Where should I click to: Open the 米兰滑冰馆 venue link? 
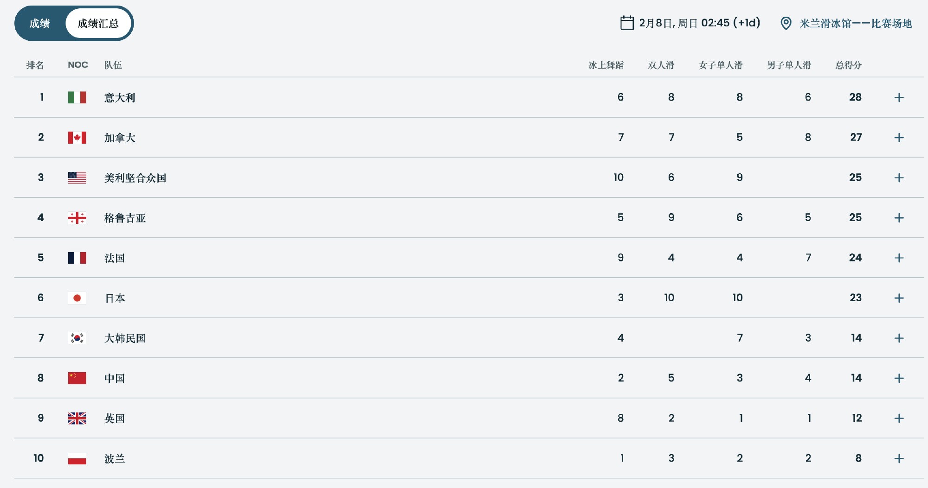pos(856,24)
